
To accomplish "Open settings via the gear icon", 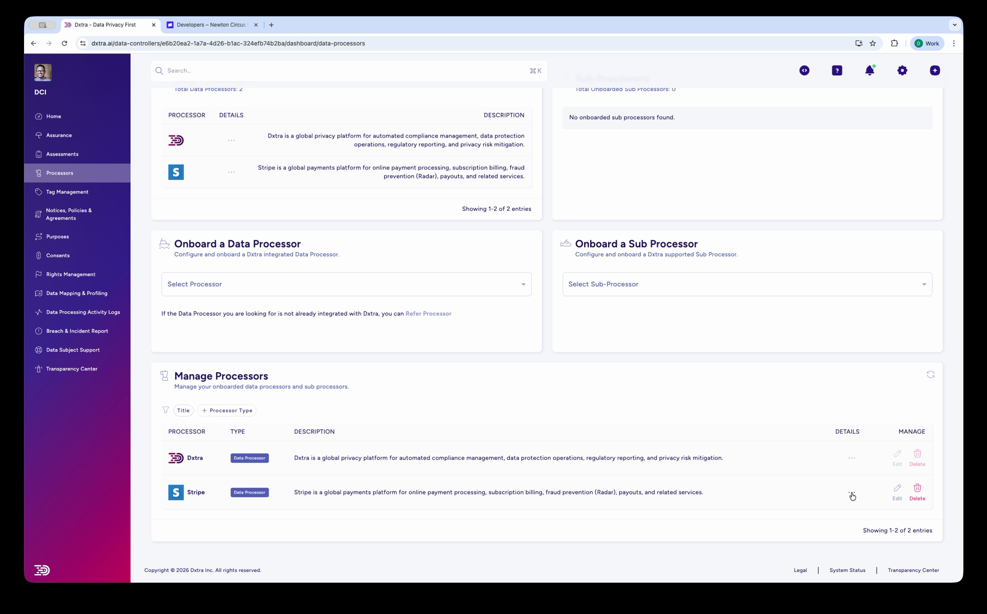I will pos(902,70).
